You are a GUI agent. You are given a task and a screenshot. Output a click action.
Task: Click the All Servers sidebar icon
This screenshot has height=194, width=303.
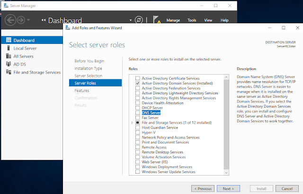[9, 56]
